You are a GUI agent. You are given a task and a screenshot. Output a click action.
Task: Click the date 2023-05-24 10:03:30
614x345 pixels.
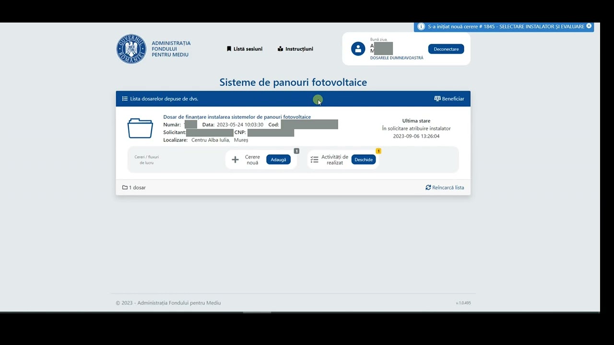tap(240, 125)
